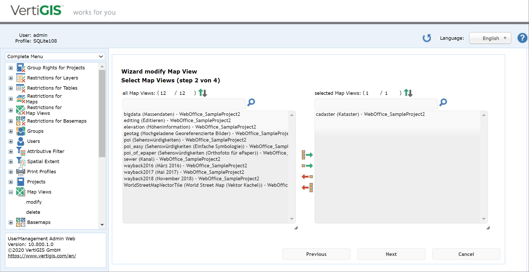Click the move-selected-right green arrow
The width and height of the screenshot is (529, 272).
(307, 165)
